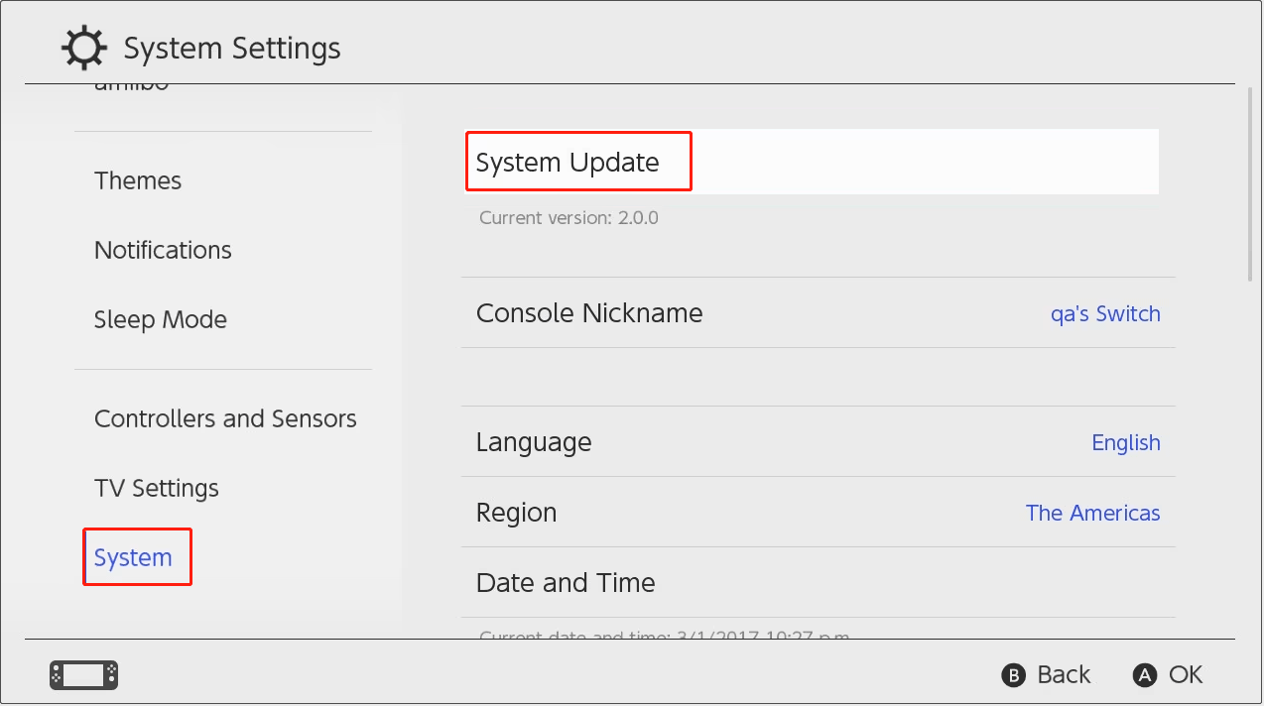Click the English language value
The image size is (1264, 706).
1126,442
